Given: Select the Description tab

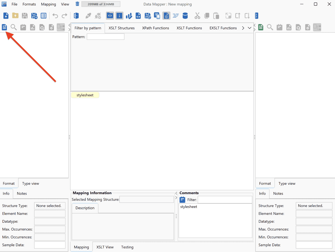Looking at the screenshot, I should click(85, 208).
